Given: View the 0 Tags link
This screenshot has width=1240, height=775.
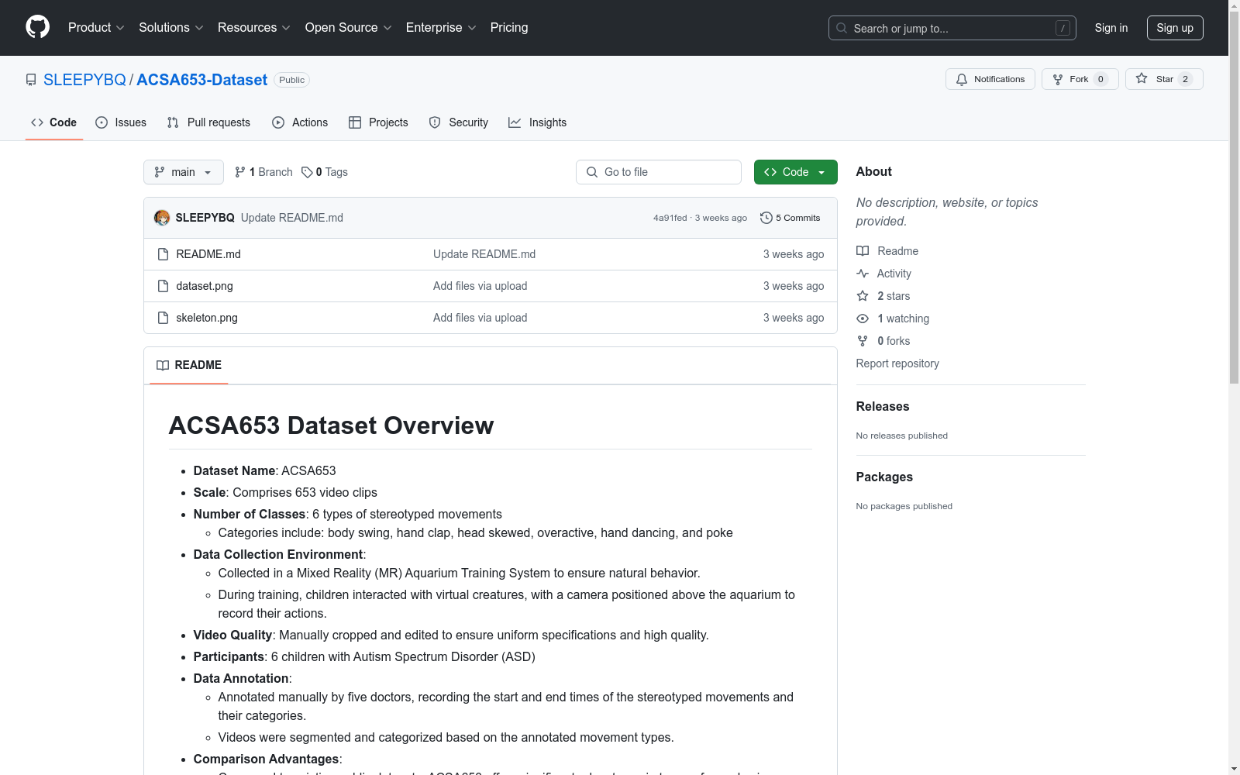Looking at the screenshot, I should point(325,172).
